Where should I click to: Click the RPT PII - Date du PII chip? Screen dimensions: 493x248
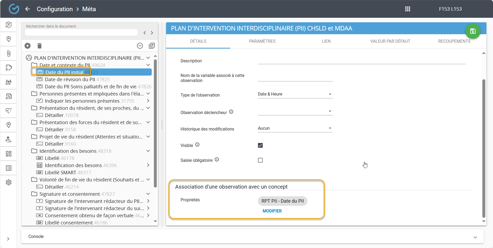[x=282, y=201]
